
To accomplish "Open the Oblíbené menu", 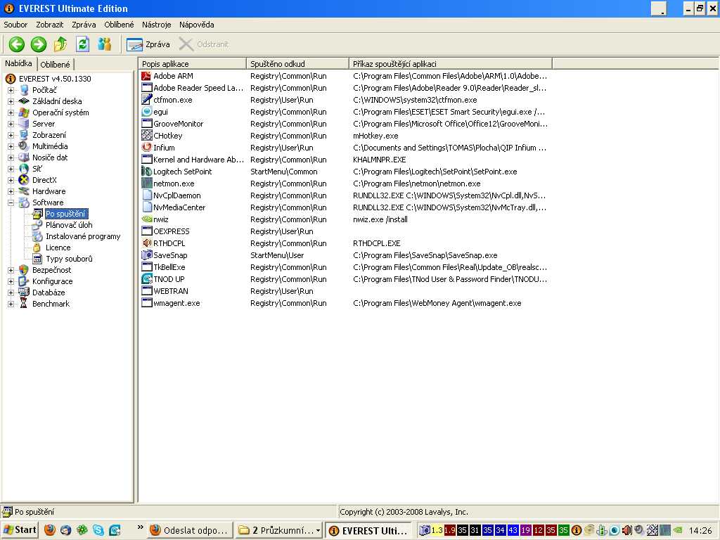I will click(x=119, y=25).
